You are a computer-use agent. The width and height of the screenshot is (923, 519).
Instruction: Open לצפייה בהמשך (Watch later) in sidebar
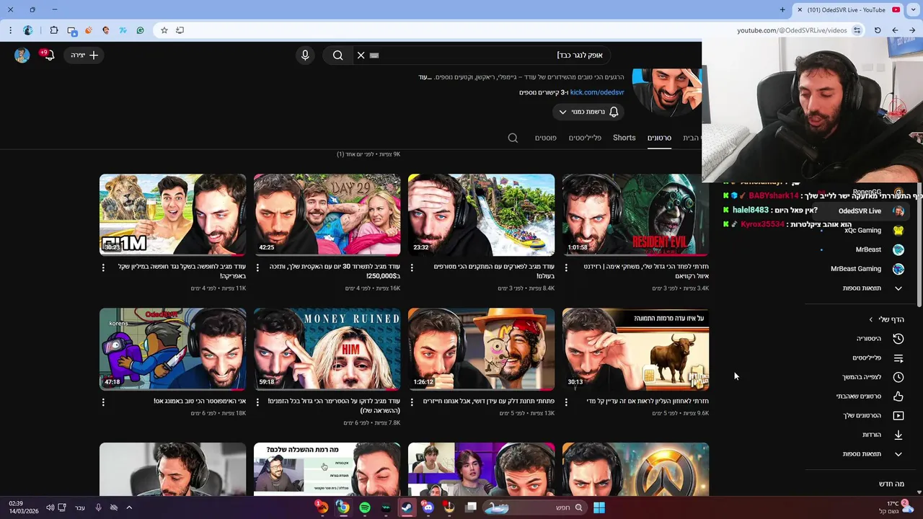point(862,377)
